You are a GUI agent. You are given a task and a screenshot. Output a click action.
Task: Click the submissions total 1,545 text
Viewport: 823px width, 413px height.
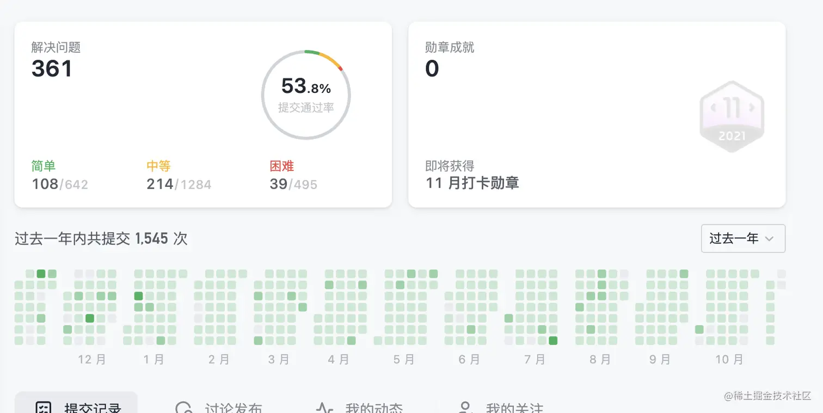click(151, 239)
